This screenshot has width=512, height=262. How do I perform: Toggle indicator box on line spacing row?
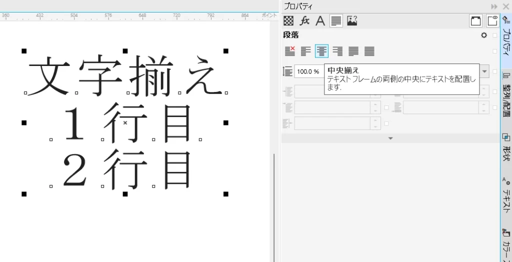point(495,71)
